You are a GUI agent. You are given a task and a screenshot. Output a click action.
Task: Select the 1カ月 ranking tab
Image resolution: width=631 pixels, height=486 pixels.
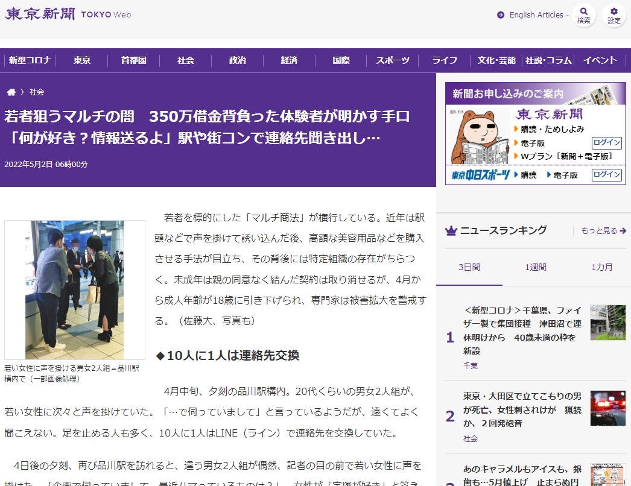coord(601,267)
